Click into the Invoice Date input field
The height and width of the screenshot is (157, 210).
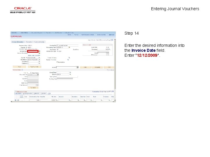pyautogui.click(x=33, y=51)
